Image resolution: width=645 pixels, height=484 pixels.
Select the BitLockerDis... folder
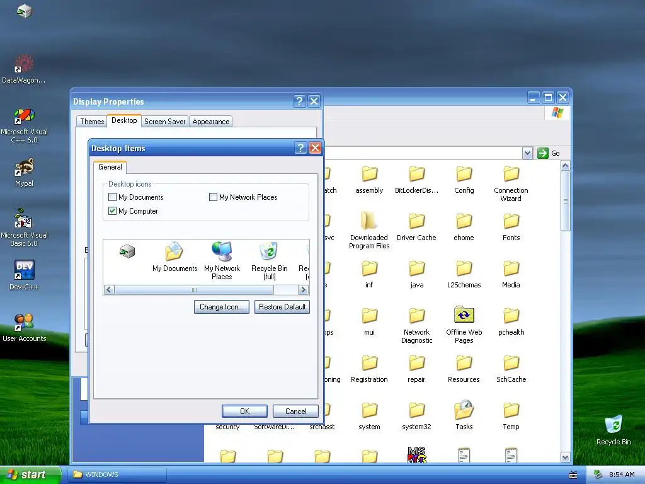[417, 180]
